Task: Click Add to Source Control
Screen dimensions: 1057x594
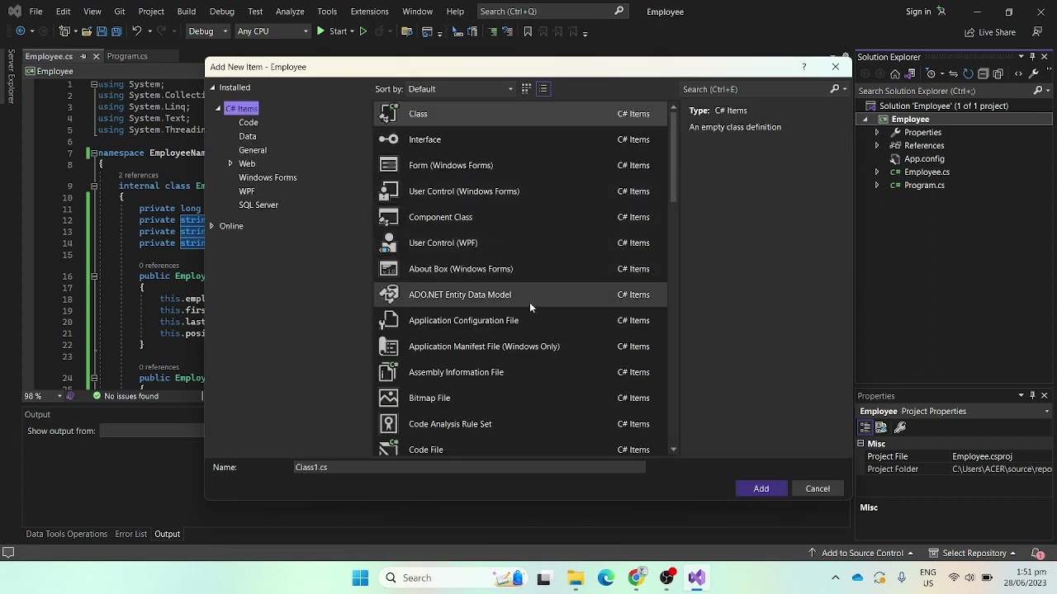Action: click(860, 553)
